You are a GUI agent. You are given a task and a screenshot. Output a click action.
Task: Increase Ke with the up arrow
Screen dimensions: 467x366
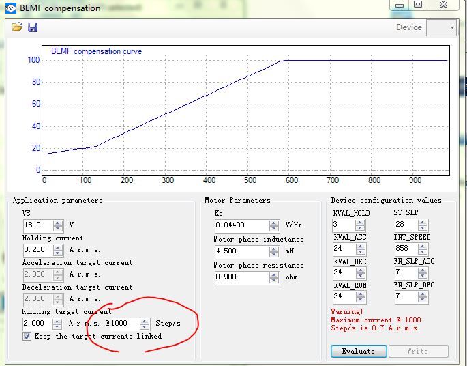273,223
